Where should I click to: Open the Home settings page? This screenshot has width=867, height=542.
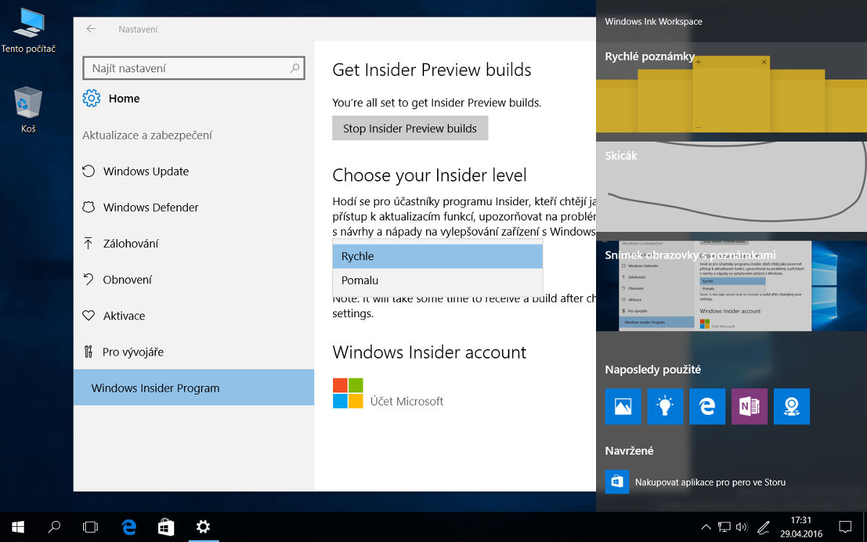tap(111, 98)
